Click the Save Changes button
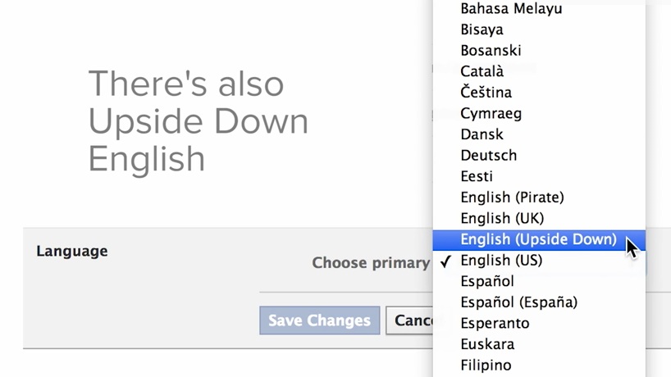671x377 pixels. 319,320
